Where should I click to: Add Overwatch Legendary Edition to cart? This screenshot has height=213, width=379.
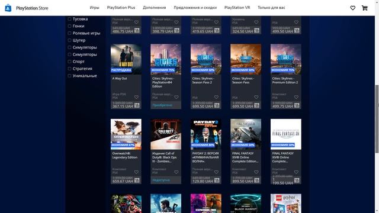(137, 180)
